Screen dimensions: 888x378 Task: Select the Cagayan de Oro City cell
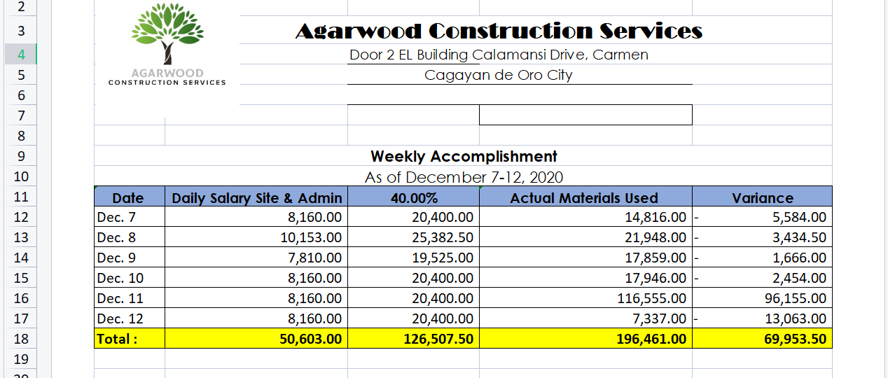[x=499, y=75]
